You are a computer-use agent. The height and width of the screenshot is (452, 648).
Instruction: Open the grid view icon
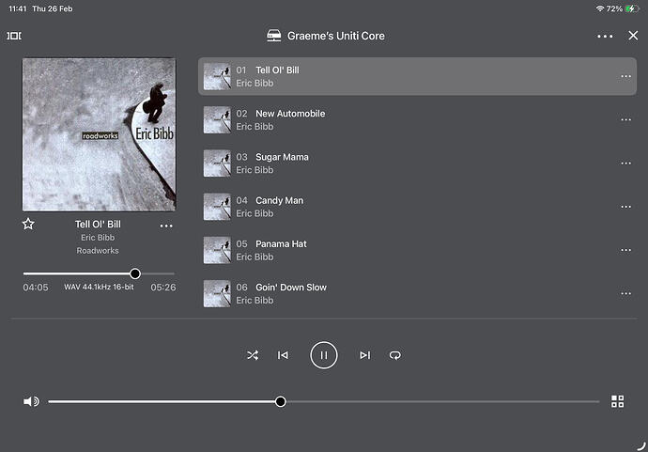click(x=617, y=401)
